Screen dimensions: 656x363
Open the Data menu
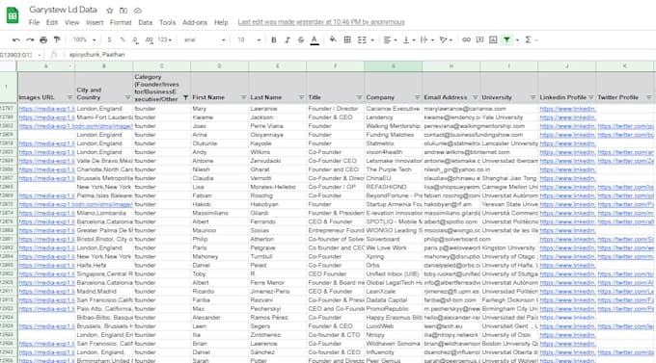point(145,22)
